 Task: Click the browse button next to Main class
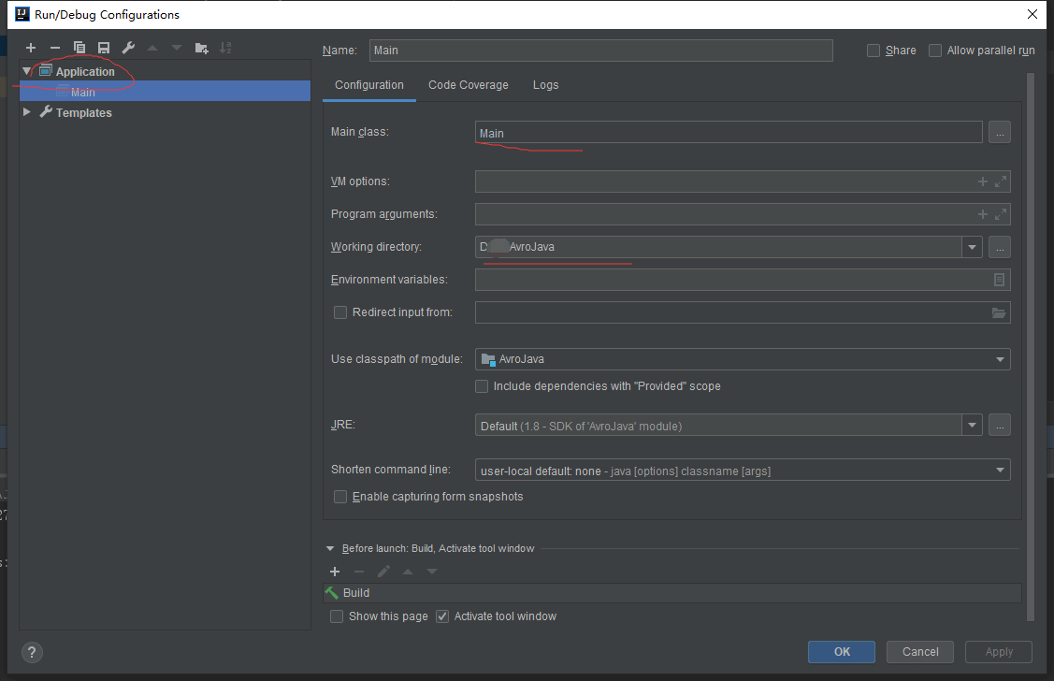coord(1000,133)
